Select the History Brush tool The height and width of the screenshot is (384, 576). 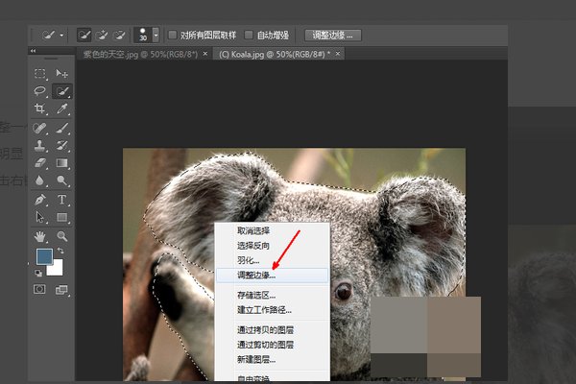coord(62,146)
